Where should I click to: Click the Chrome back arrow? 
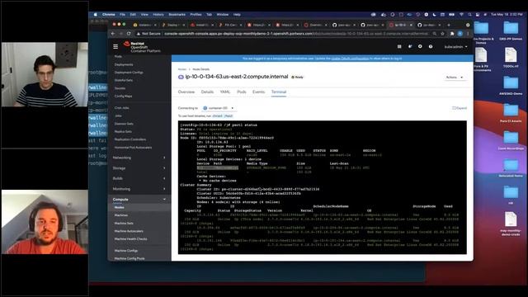click(113, 34)
